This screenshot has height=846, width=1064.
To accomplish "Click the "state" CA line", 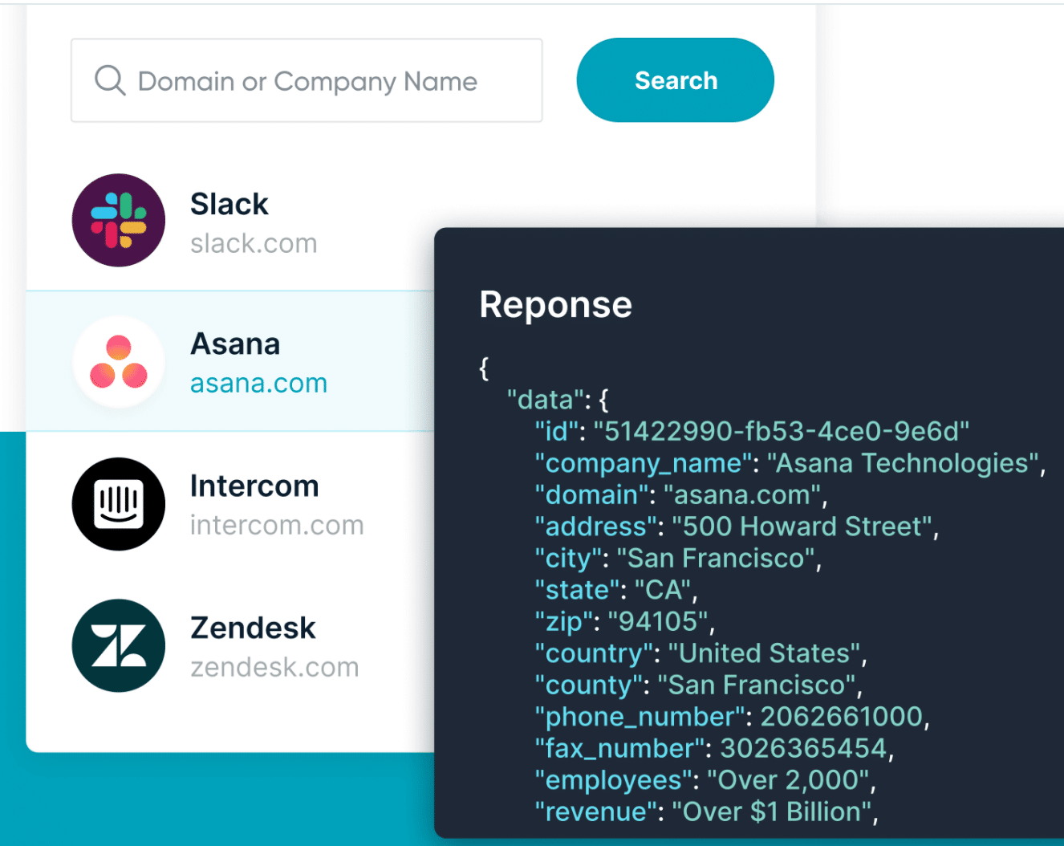I will [616, 590].
